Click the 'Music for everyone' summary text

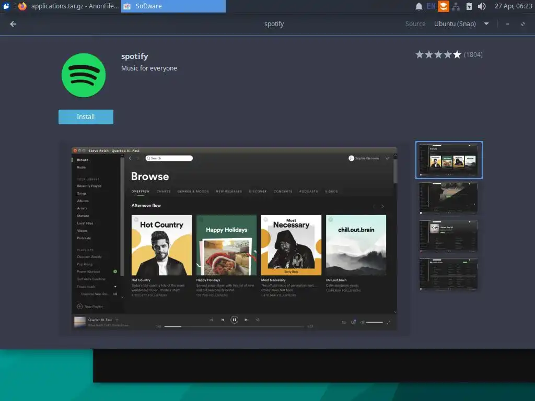point(149,68)
